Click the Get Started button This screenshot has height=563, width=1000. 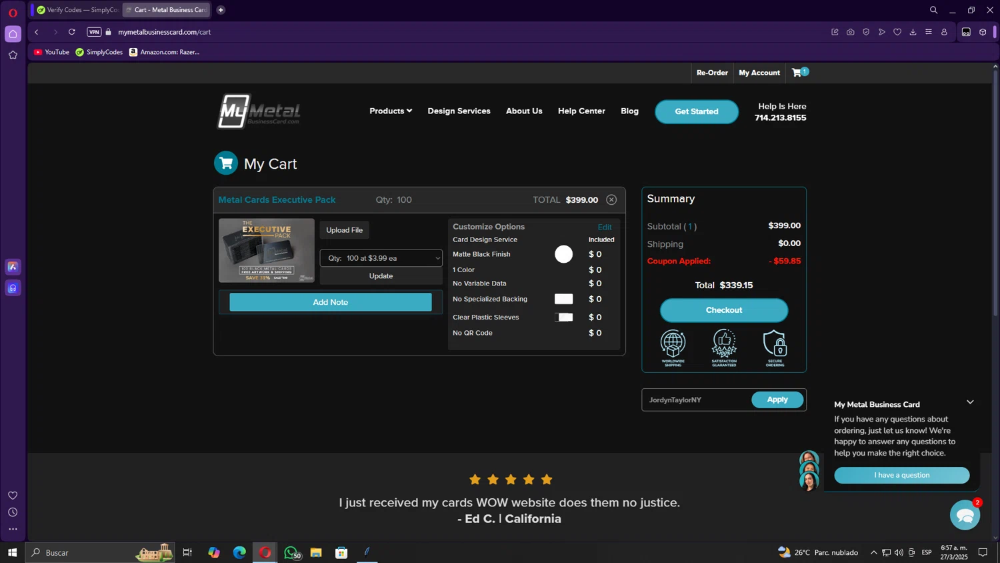pyautogui.click(x=697, y=111)
